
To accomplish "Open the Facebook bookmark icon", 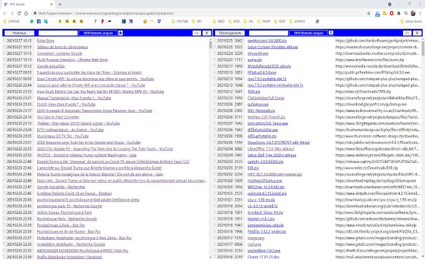I will pyautogui.click(x=39, y=21).
